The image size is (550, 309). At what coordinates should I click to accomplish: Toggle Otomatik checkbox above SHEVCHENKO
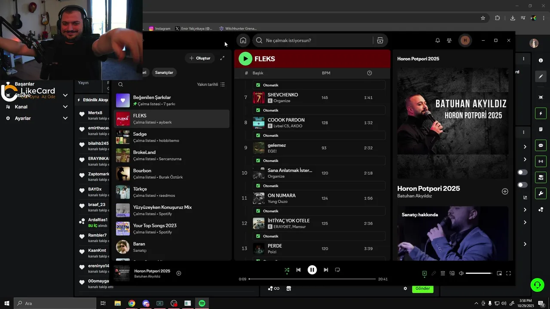(258, 85)
